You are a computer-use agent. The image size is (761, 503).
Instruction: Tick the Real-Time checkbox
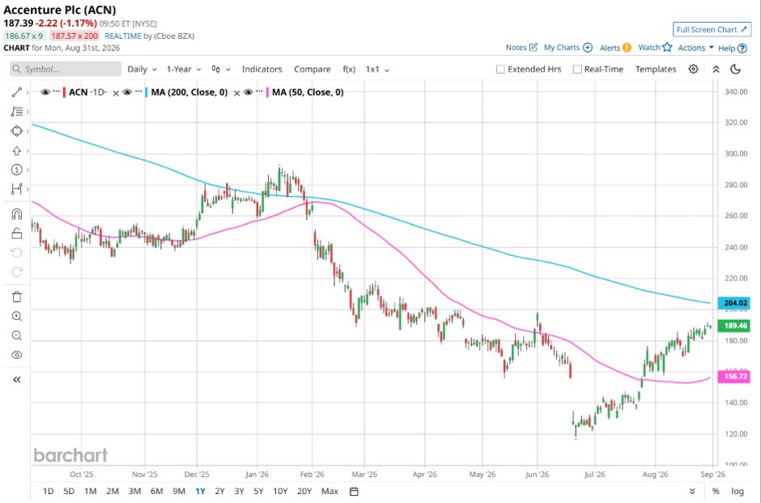coord(577,70)
